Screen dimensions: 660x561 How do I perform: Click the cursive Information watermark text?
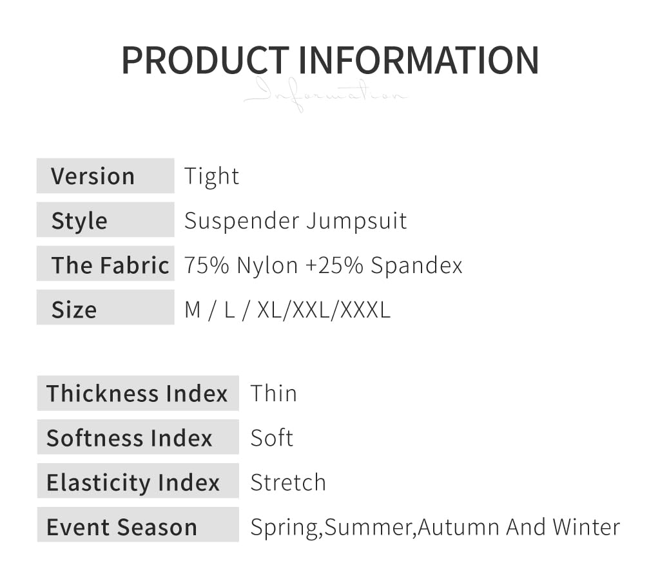pyautogui.click(x=325, y=95)
